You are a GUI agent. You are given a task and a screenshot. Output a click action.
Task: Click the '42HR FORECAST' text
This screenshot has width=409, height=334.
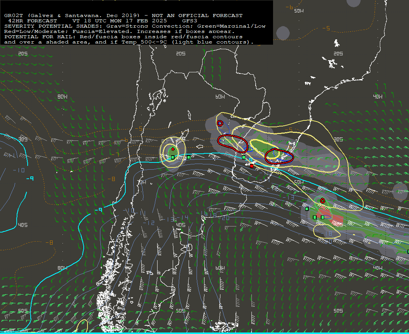[x=33, y=20]
